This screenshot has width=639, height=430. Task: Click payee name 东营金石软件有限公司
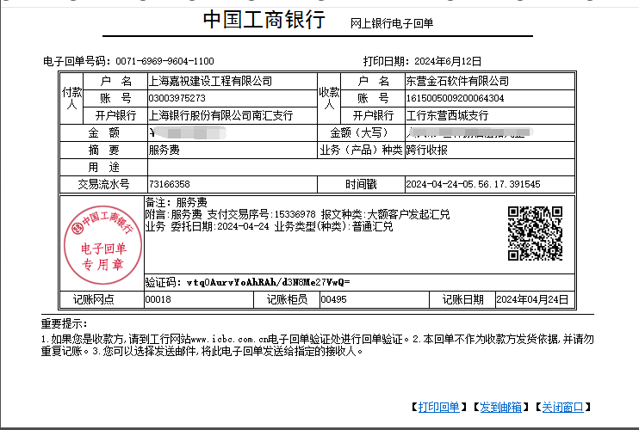tap(457, 82)
